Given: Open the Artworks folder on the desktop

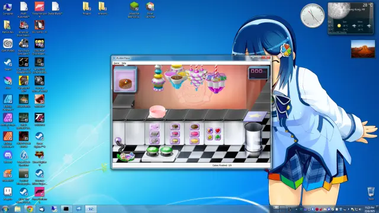Looking at the screenshot, I should (x=102, y=9).
